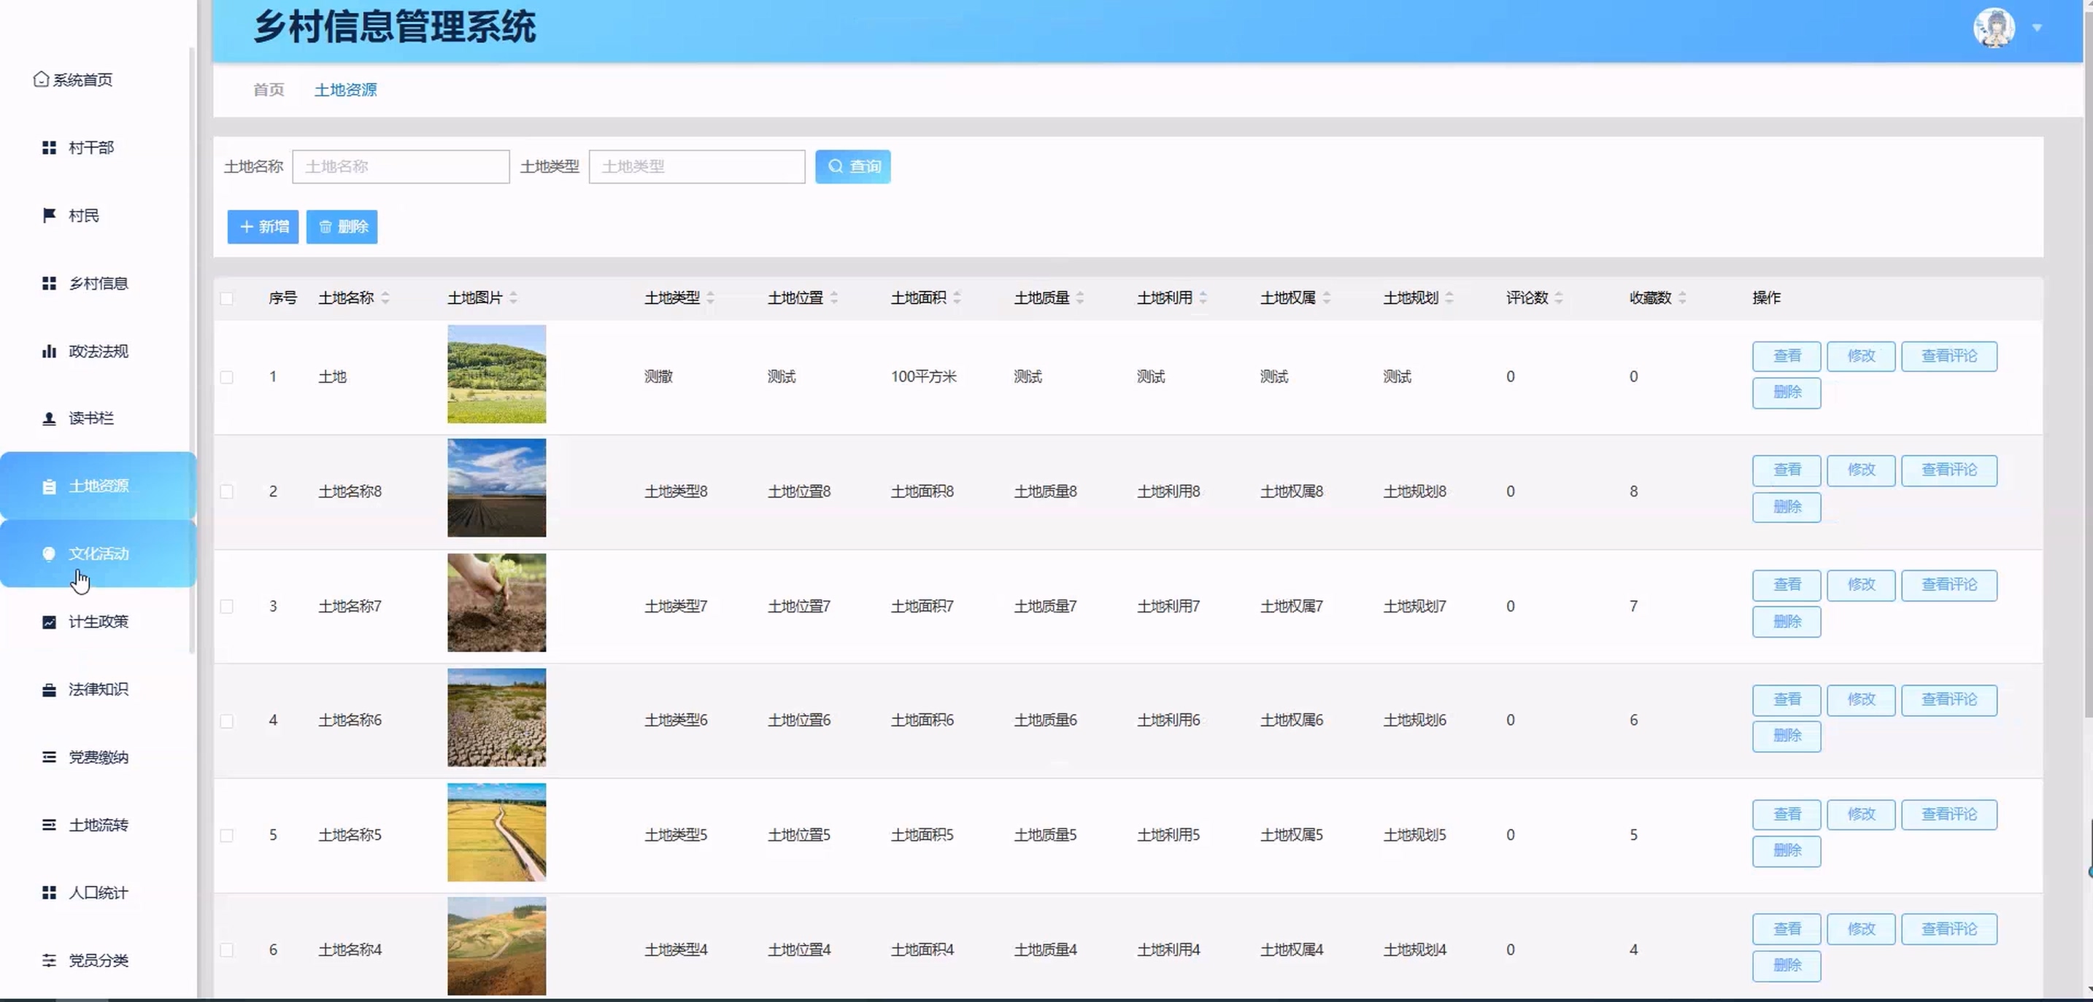Click the briefcase icon beside 法律知识
Screen dimensions: 2093x1002
click(49, 689)
